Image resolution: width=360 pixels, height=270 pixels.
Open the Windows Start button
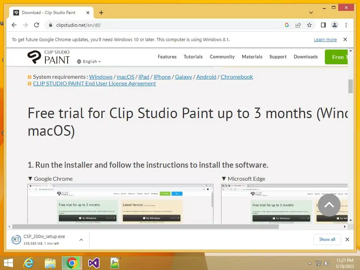[8, 263]
